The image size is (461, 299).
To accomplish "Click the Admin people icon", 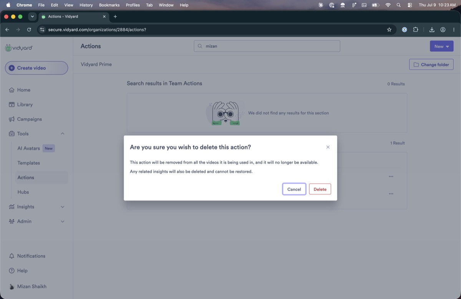I will tap(12, 221).
